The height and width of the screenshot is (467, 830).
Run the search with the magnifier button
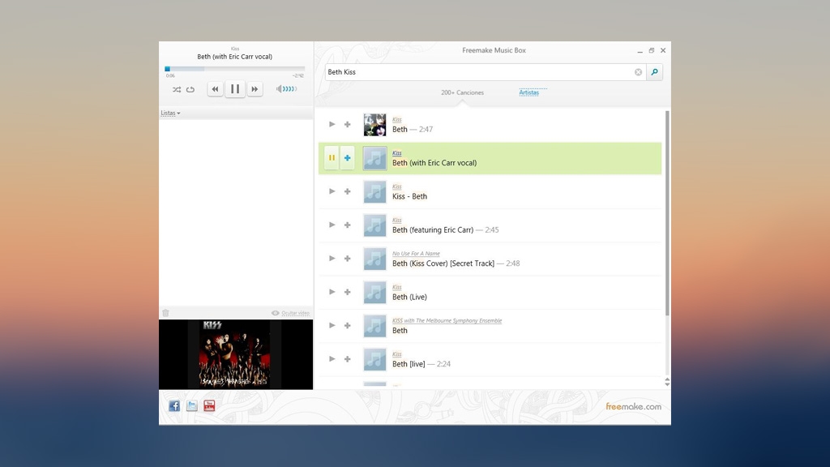coord(655,72)
